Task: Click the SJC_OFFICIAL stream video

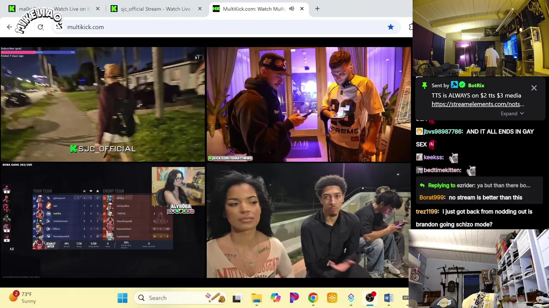Action: click(103, 104)
